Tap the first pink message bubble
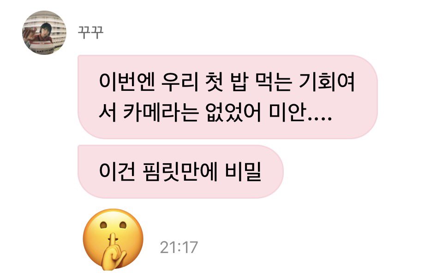 (x=227, y=97)
